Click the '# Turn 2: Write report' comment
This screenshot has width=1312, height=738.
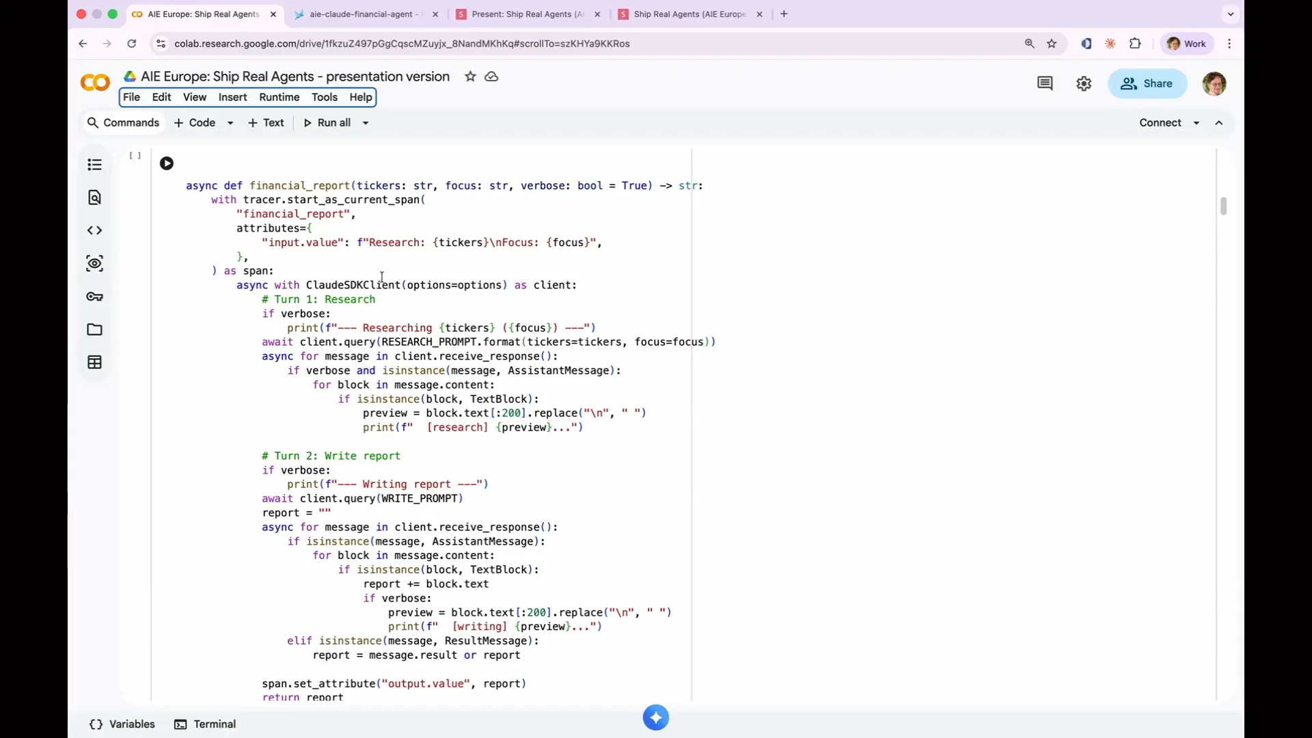(331, 456)
